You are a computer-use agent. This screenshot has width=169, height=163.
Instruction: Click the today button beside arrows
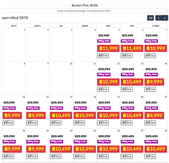150,18
